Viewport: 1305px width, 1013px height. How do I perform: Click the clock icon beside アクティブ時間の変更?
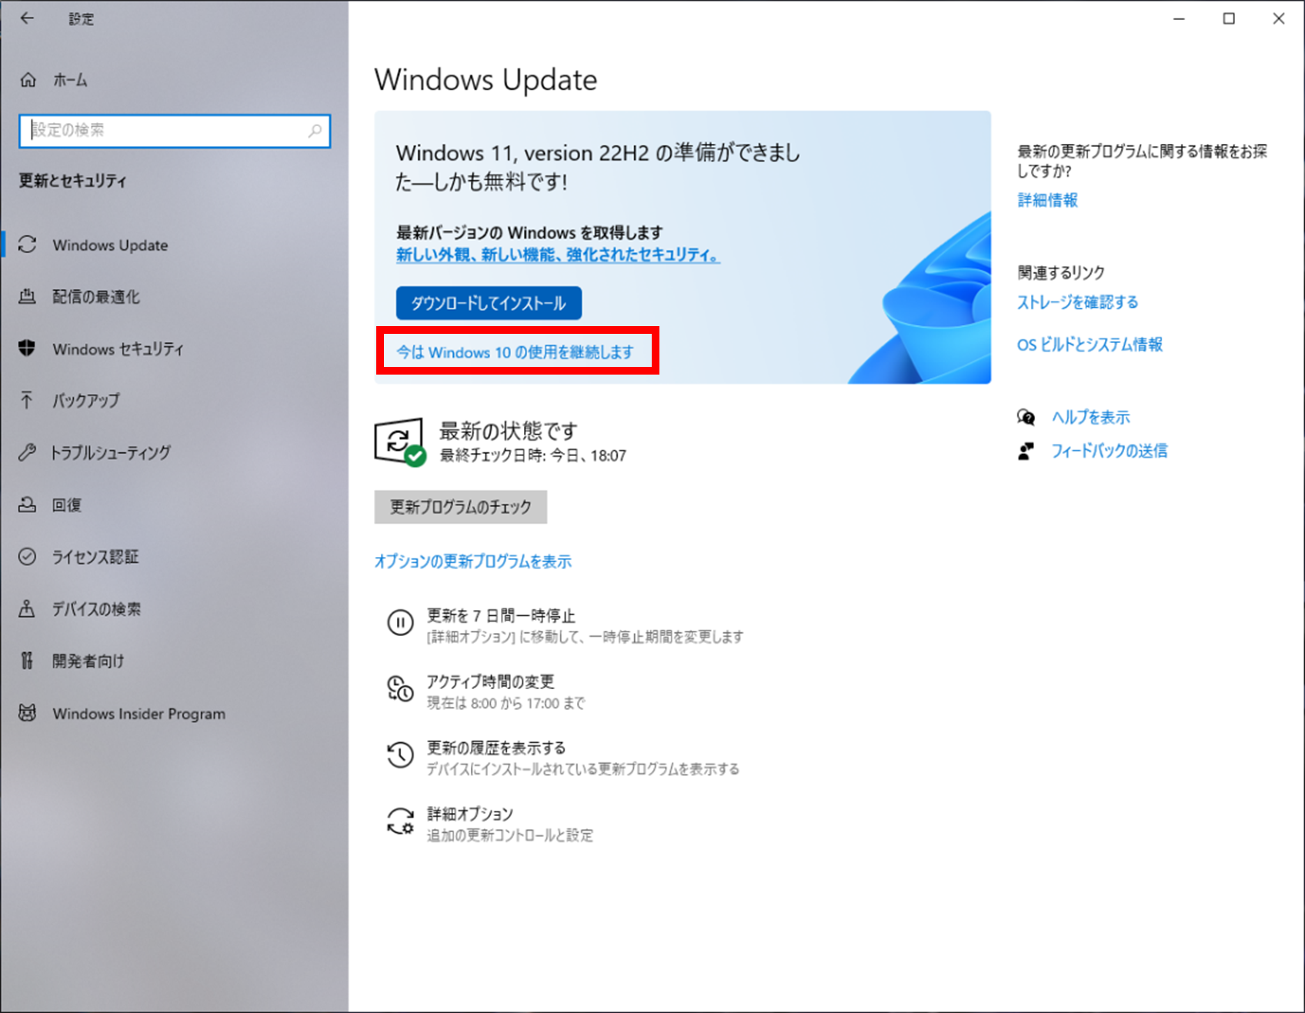coord(400,688)
